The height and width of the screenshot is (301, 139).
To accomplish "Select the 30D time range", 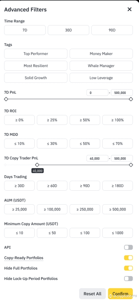I will click(x=68, y=30).
